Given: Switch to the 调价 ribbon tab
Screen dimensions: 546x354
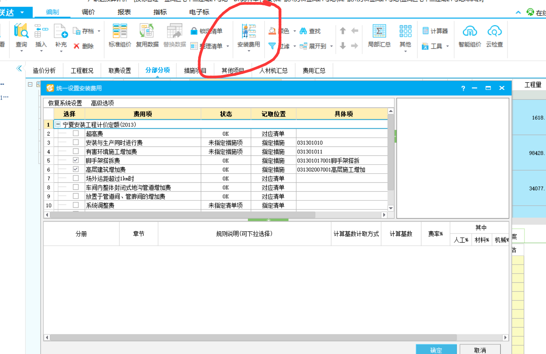Looking at the screenshot, I should [x=88, y=12].
